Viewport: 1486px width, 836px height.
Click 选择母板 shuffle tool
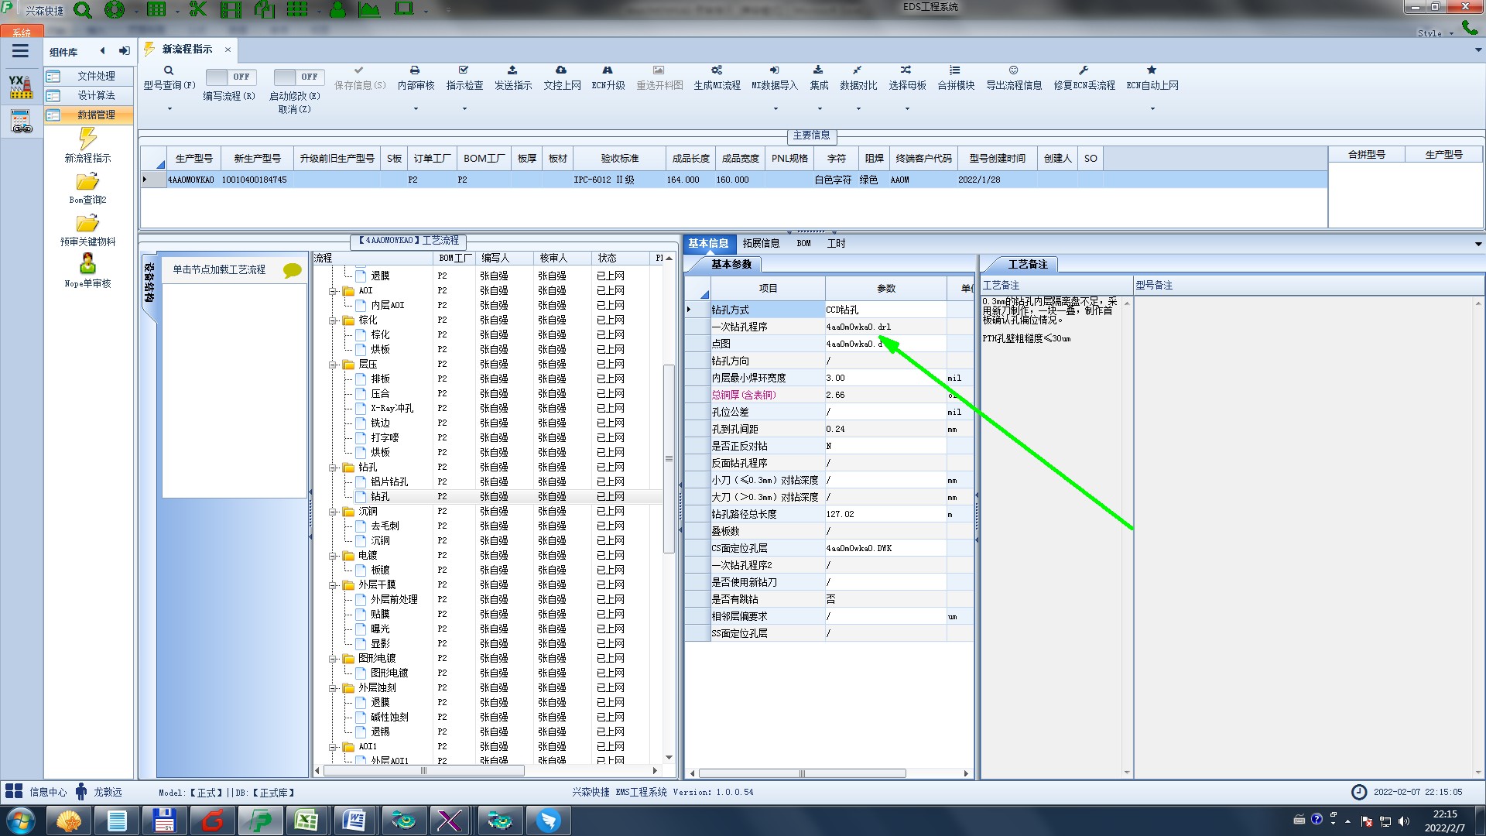tap(907, 78)
